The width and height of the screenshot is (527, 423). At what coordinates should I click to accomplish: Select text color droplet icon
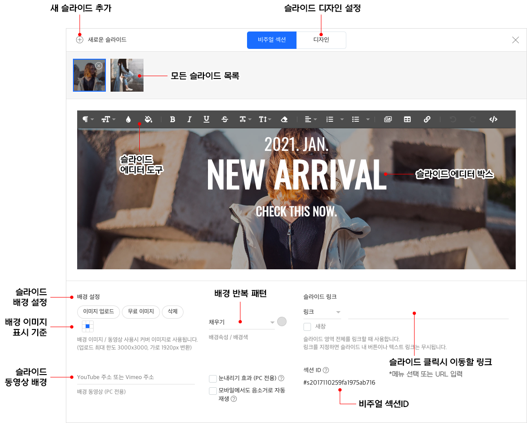[x=128, y=119]
